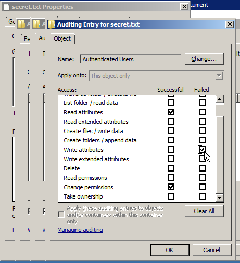
Task: Check Failed for Change permissions
Action: pyautogui.click(x=202, y=187)
